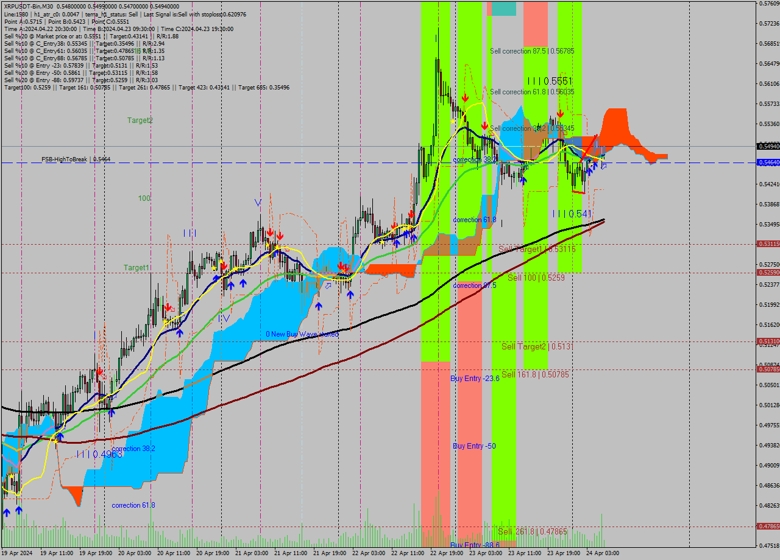Click the 0.57609 value on price axis
780x560 pixels.
769,4
